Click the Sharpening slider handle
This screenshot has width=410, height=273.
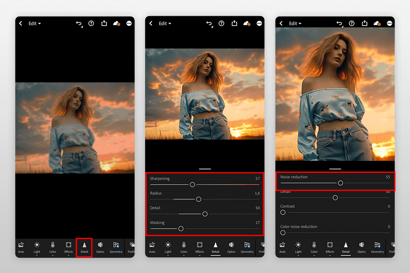pos(193,185)
